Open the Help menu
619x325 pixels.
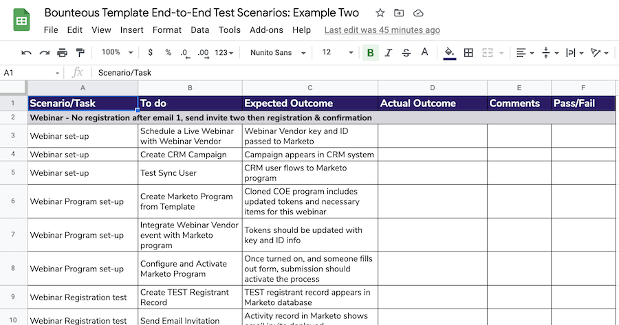coord(302,30)
